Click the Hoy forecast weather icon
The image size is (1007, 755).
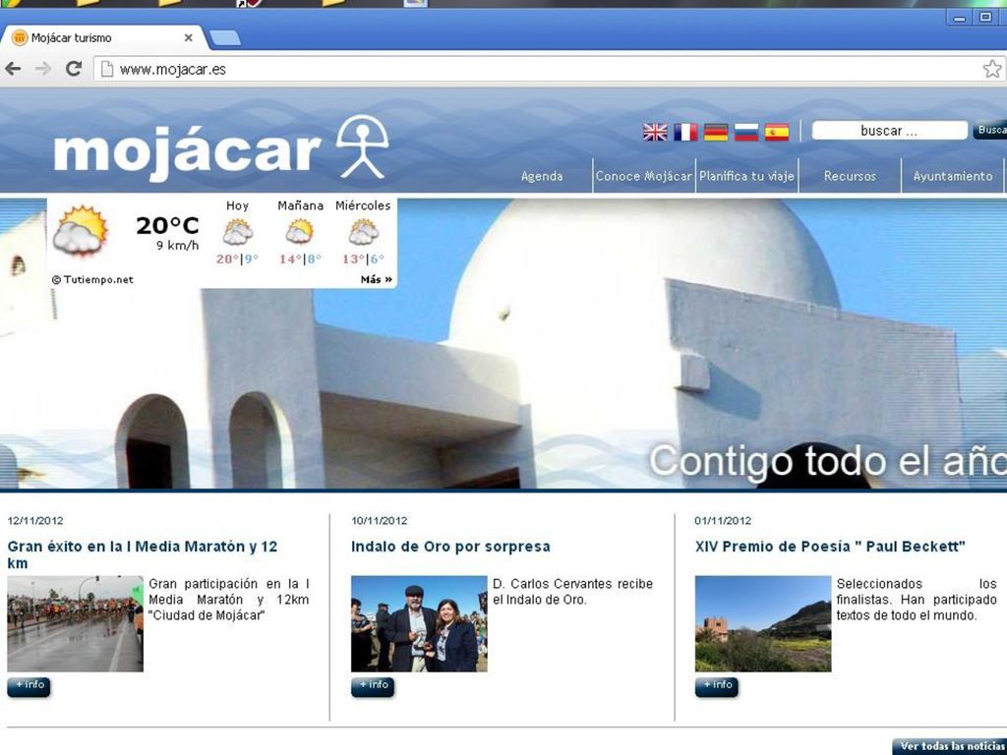pyautogui.click(x=238, y=232)
